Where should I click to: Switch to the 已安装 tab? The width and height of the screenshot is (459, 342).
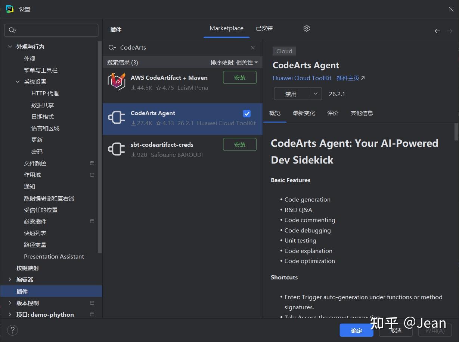pyautogui.click(x=264, y=28)
